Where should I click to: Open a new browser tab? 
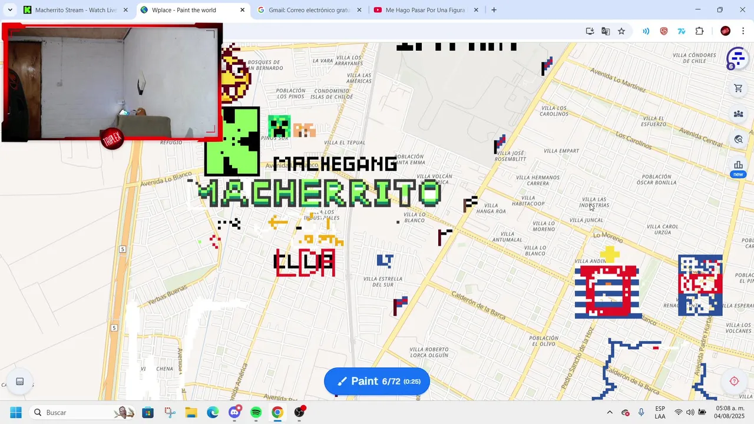coord(494,10)
